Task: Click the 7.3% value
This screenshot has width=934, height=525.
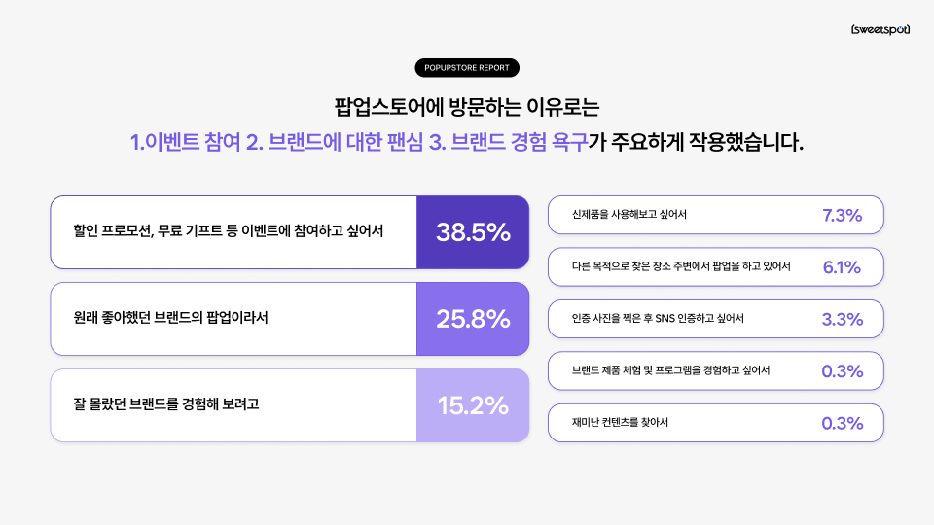Action: [843, 216]
